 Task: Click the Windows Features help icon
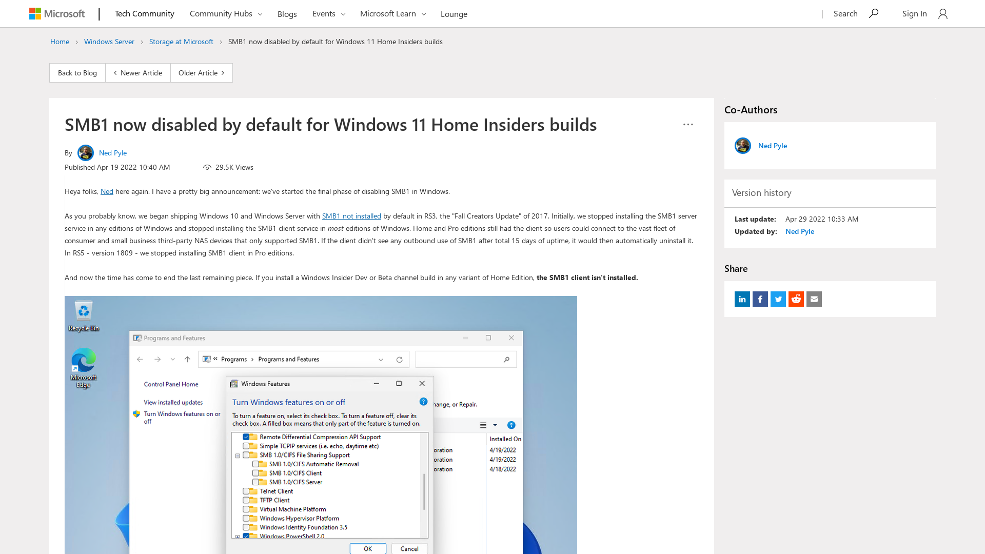click(x=423, y=402)
